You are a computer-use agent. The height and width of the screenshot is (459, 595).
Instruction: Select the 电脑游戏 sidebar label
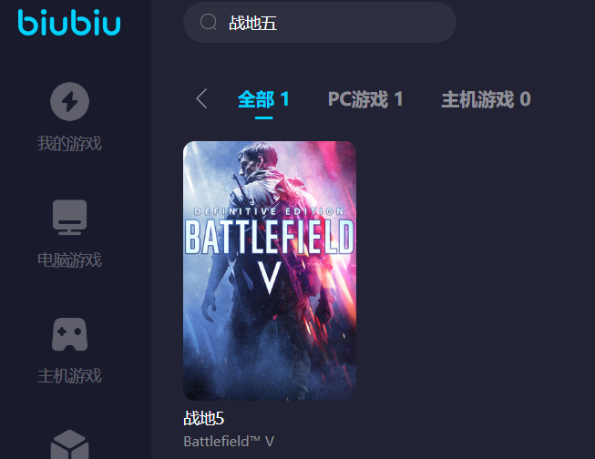(x=70, y=260)
